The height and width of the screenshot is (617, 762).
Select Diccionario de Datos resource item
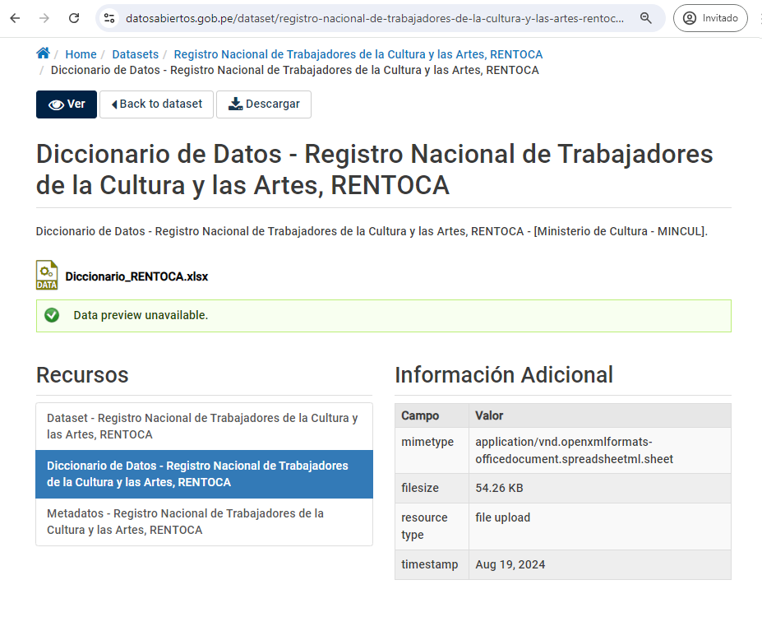click(x=204, y=474)
